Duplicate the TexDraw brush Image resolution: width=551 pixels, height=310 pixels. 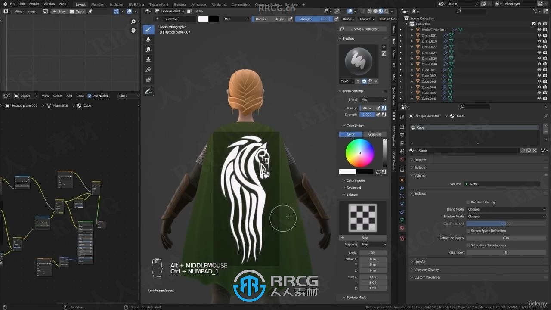coord(370,81)
